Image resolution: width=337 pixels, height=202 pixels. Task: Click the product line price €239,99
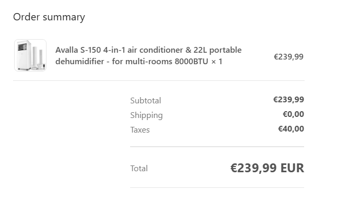pyautogui.click(x=288, y=57)
